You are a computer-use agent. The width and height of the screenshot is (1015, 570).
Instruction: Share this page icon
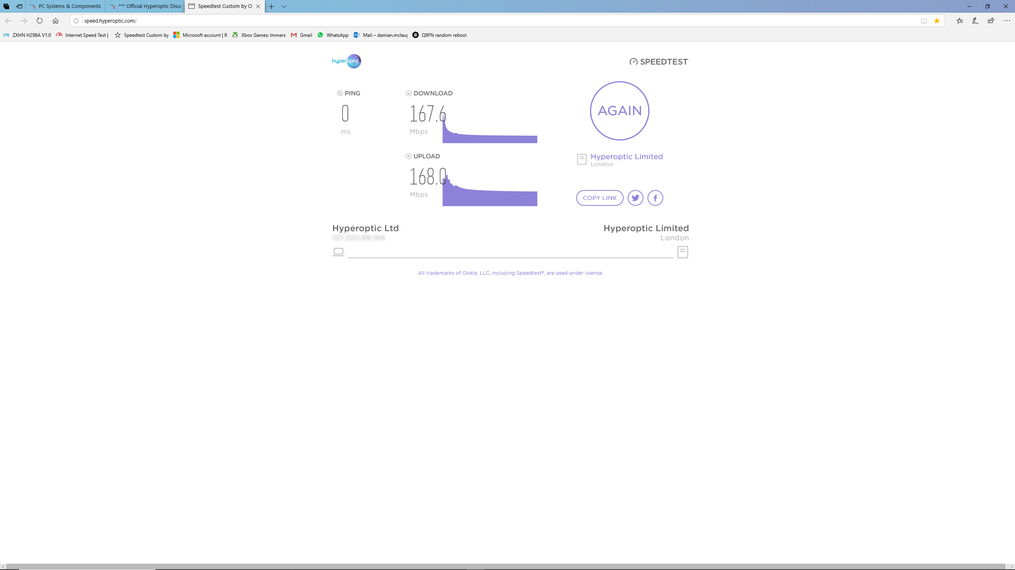point(991,21)
